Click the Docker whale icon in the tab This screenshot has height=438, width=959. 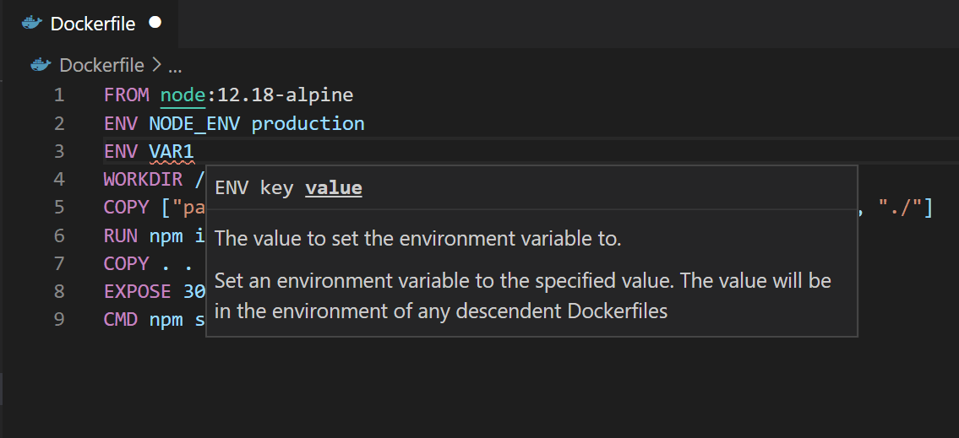(x=31, y=23)
